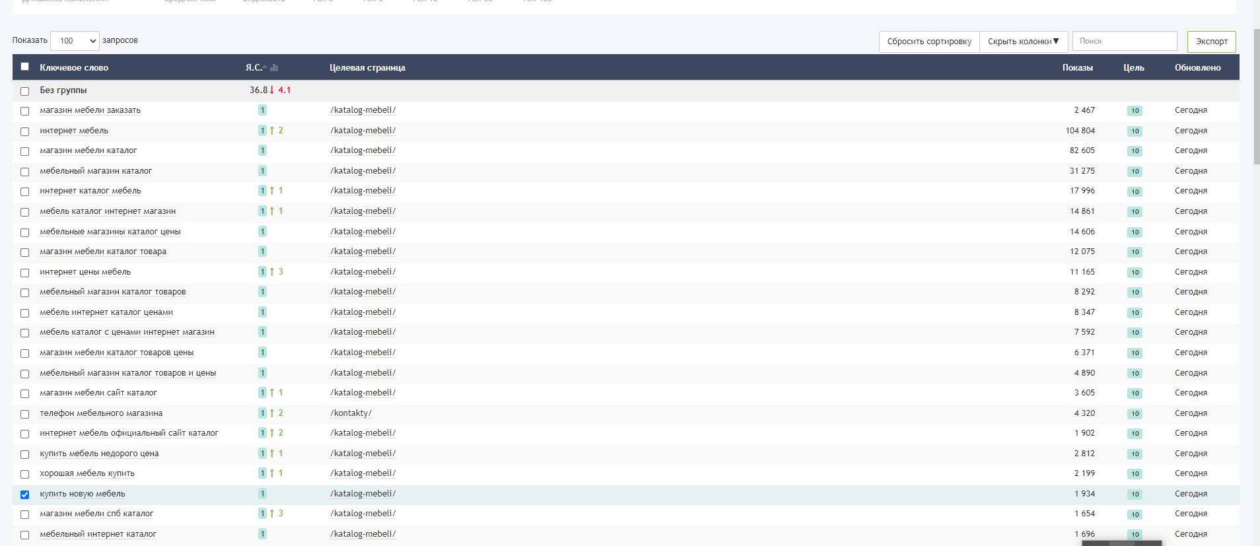Tick checkbox for 'магазин мебели заказать'
This screenshot has width=1260, height=546.
point(25,111)
